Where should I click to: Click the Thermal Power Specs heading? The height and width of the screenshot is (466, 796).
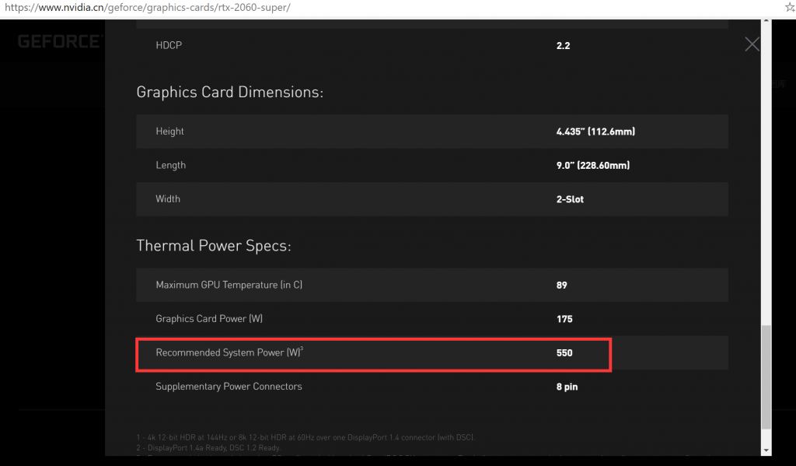coord(213,246)
